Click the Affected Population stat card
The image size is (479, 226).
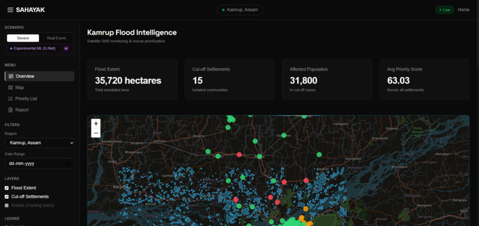327,79
